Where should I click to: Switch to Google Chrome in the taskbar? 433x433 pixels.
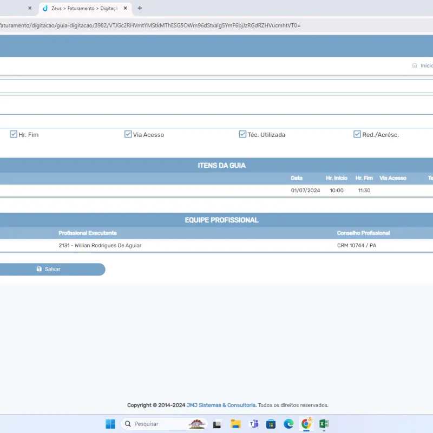tap(306, 424)
